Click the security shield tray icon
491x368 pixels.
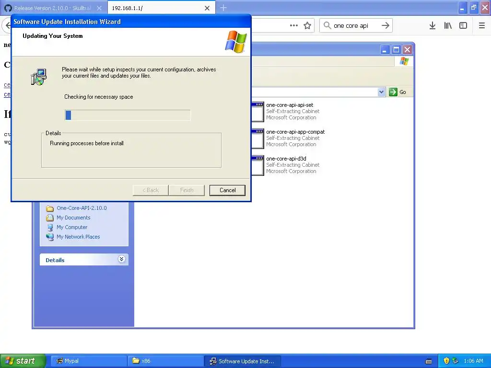446,361
